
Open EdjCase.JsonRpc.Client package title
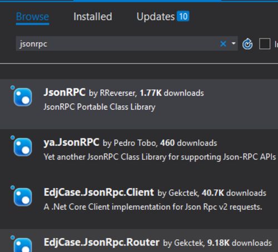(99, 192)
